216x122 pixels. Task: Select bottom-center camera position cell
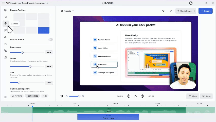coord(31,30)
